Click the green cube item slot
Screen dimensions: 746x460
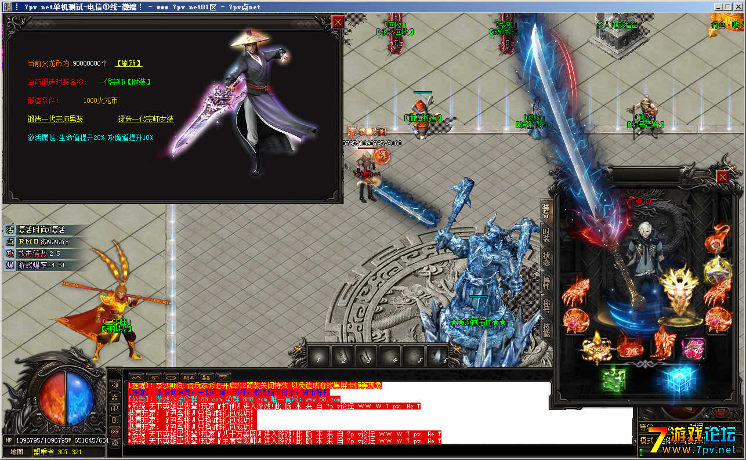click(613, 380)
